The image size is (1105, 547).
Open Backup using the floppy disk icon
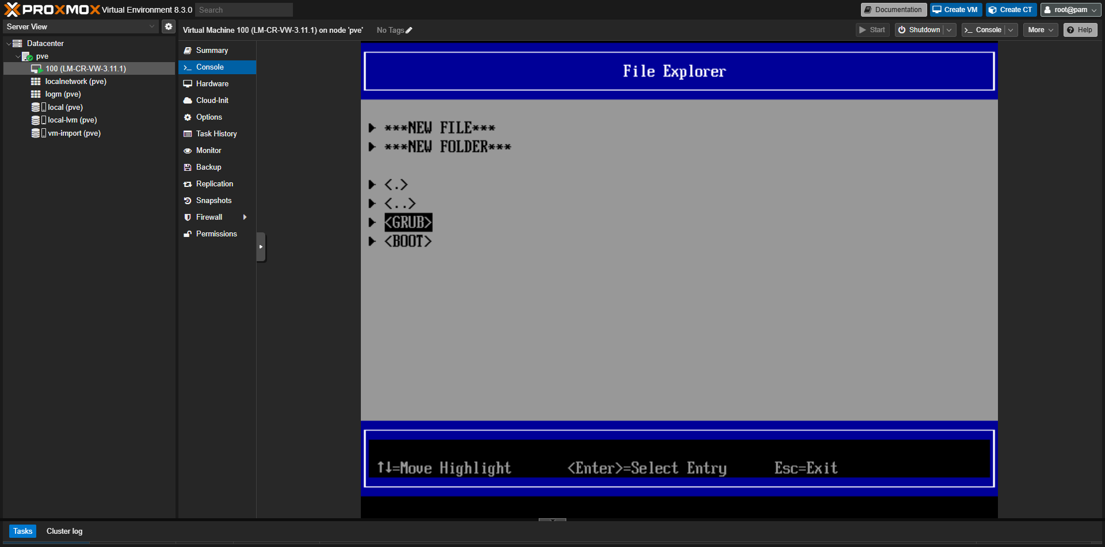click(x=188, y=167)
